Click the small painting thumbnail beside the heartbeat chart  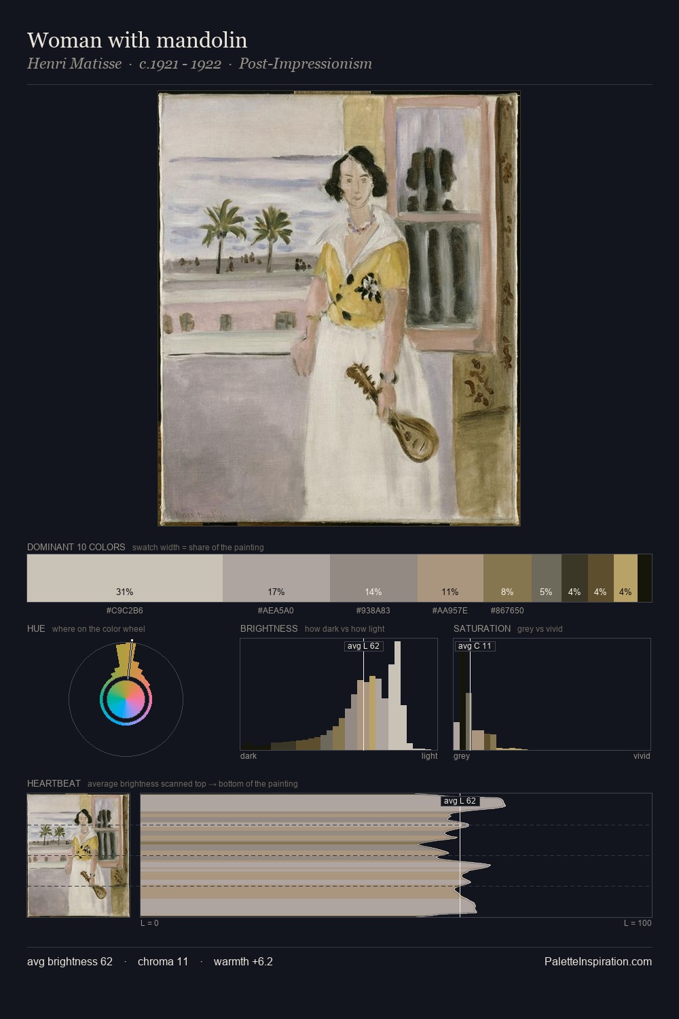pos(78,855)
